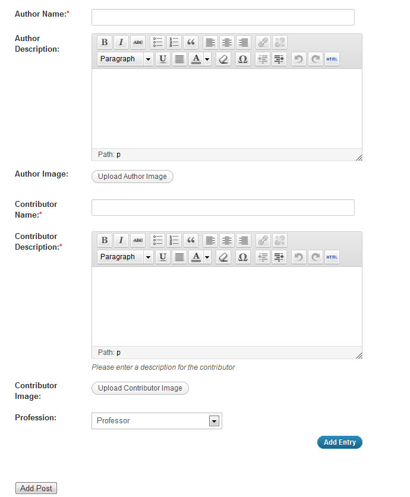Open Paragraph format dropdown in Contributor Description

click(x=125, y=257)
